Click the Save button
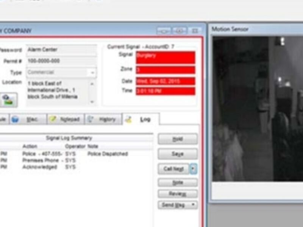The image size is (303, 227). (177, 154)
